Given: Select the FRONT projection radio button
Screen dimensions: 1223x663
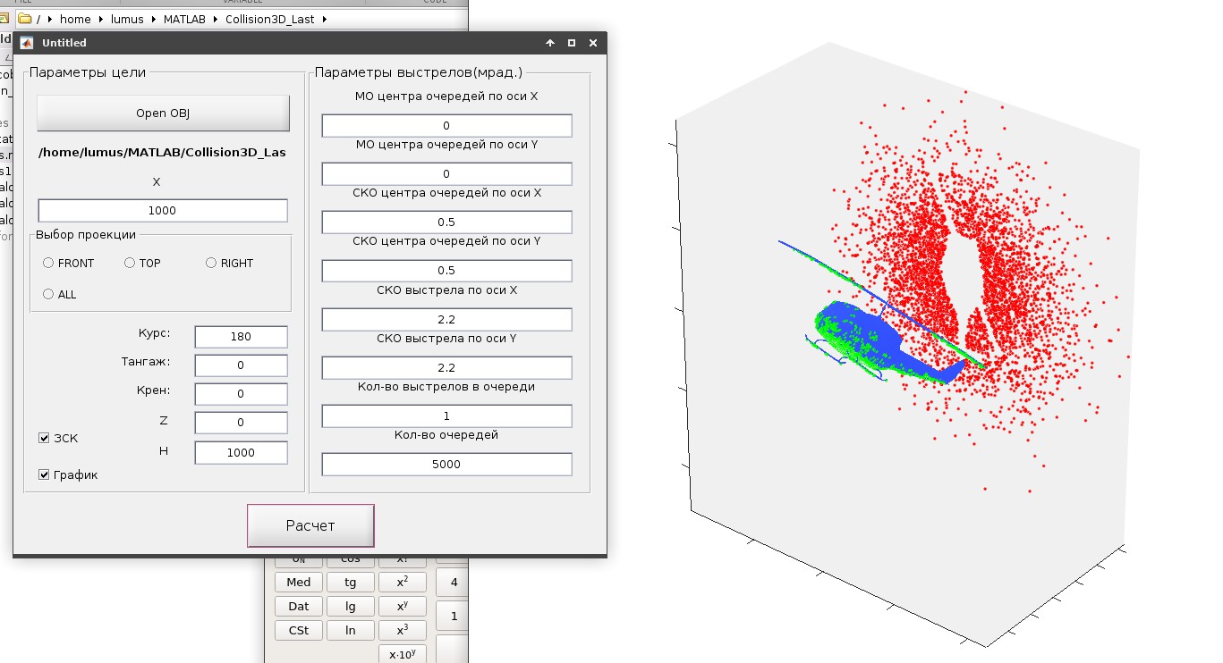Looking at the screenshot, I should coord(48,263).
